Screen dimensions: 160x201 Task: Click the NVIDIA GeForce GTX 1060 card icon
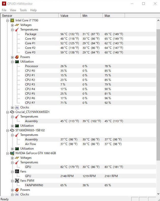click(12, 153)
